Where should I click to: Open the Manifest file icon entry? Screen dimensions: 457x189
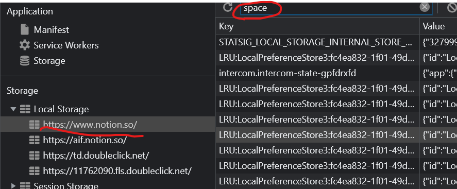pos(25,30)
